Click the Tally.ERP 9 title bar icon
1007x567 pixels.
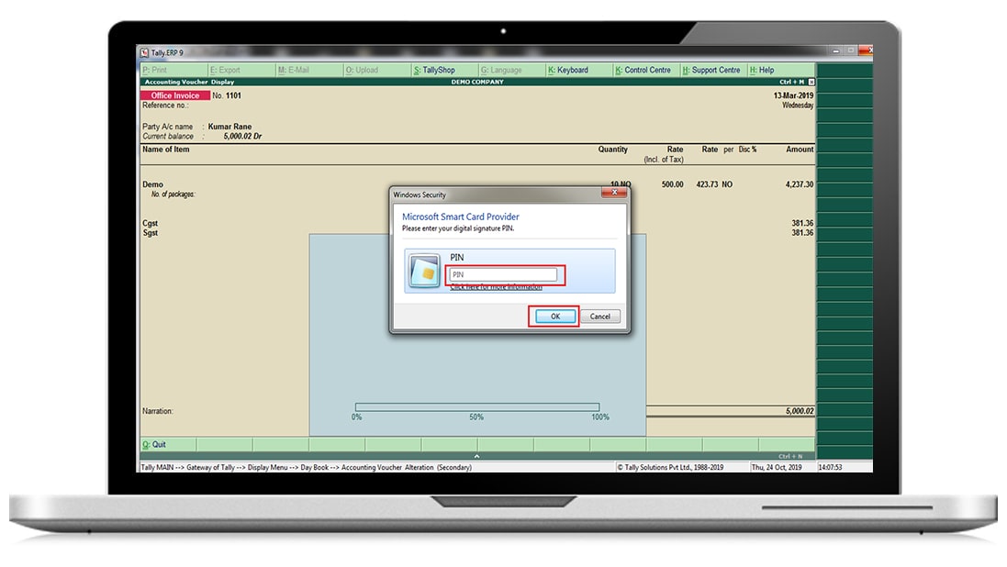point(144,52)
